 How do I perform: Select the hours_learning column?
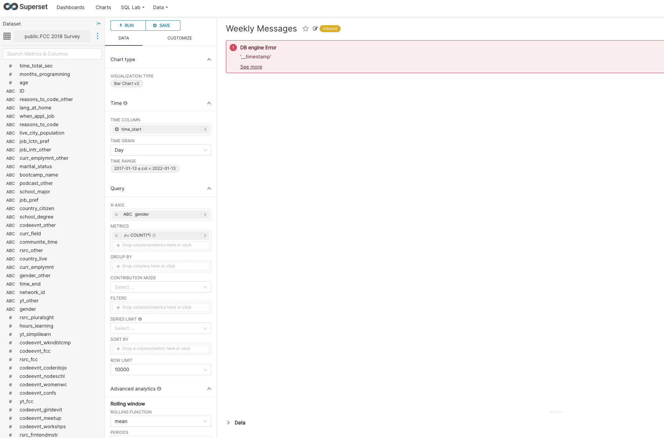click(x=36, y=326)
